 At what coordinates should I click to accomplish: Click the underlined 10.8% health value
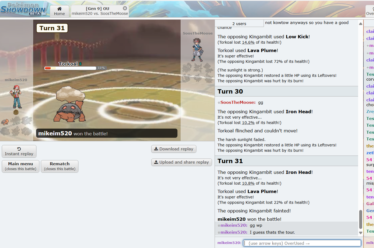[248, 183]
